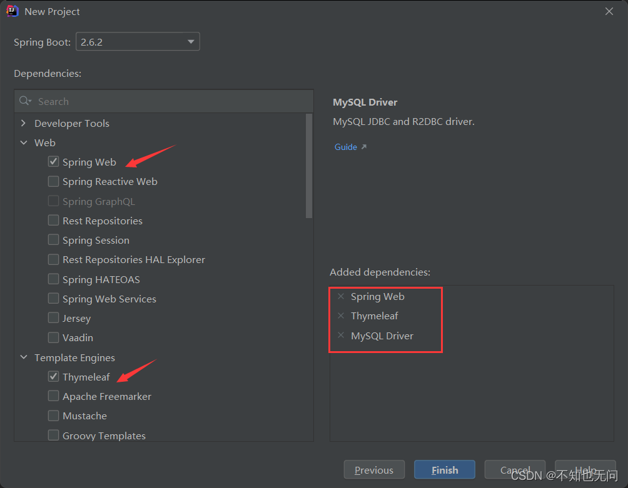
Task: Uncheck the Thymeleaf checkbox
Action: pos(53,376)
